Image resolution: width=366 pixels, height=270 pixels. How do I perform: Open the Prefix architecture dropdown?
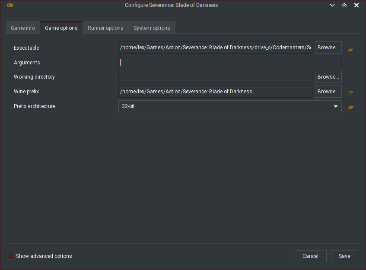230,106
